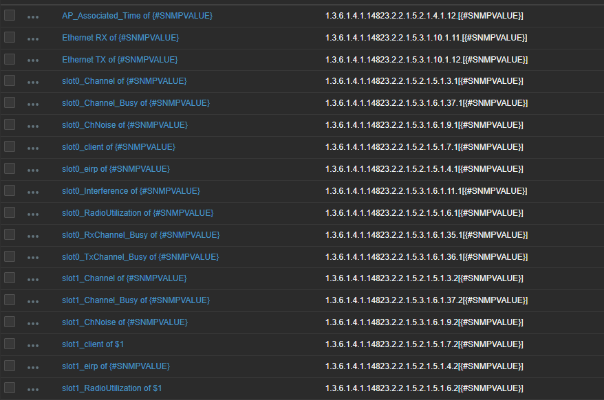
Task: Open the ellipsis menu for slot0_eirp
Action: pyautogui.click(x=33, y=170)
